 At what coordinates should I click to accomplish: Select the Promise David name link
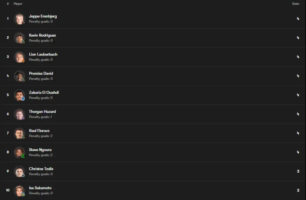click(x=41, y=74)
